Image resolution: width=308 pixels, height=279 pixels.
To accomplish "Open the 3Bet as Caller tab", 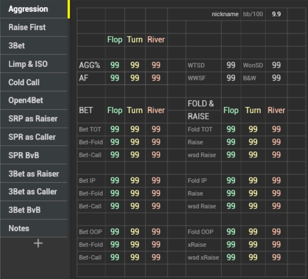I will [x=33, y=192].
